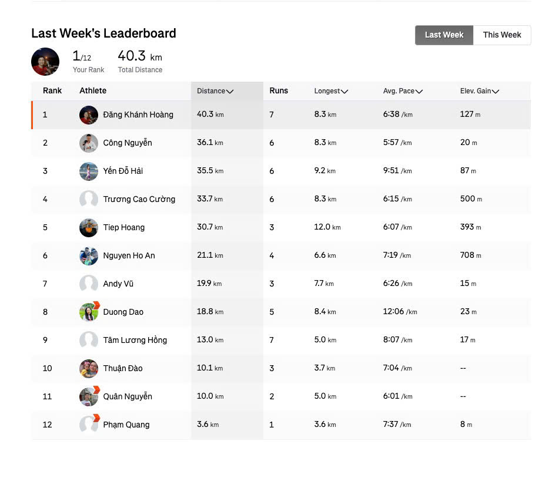Open Quân Nguyễn's badge avatar

89,396
